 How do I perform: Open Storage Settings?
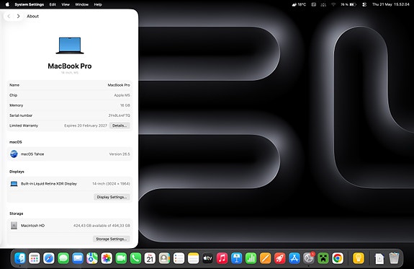point(111,239)
